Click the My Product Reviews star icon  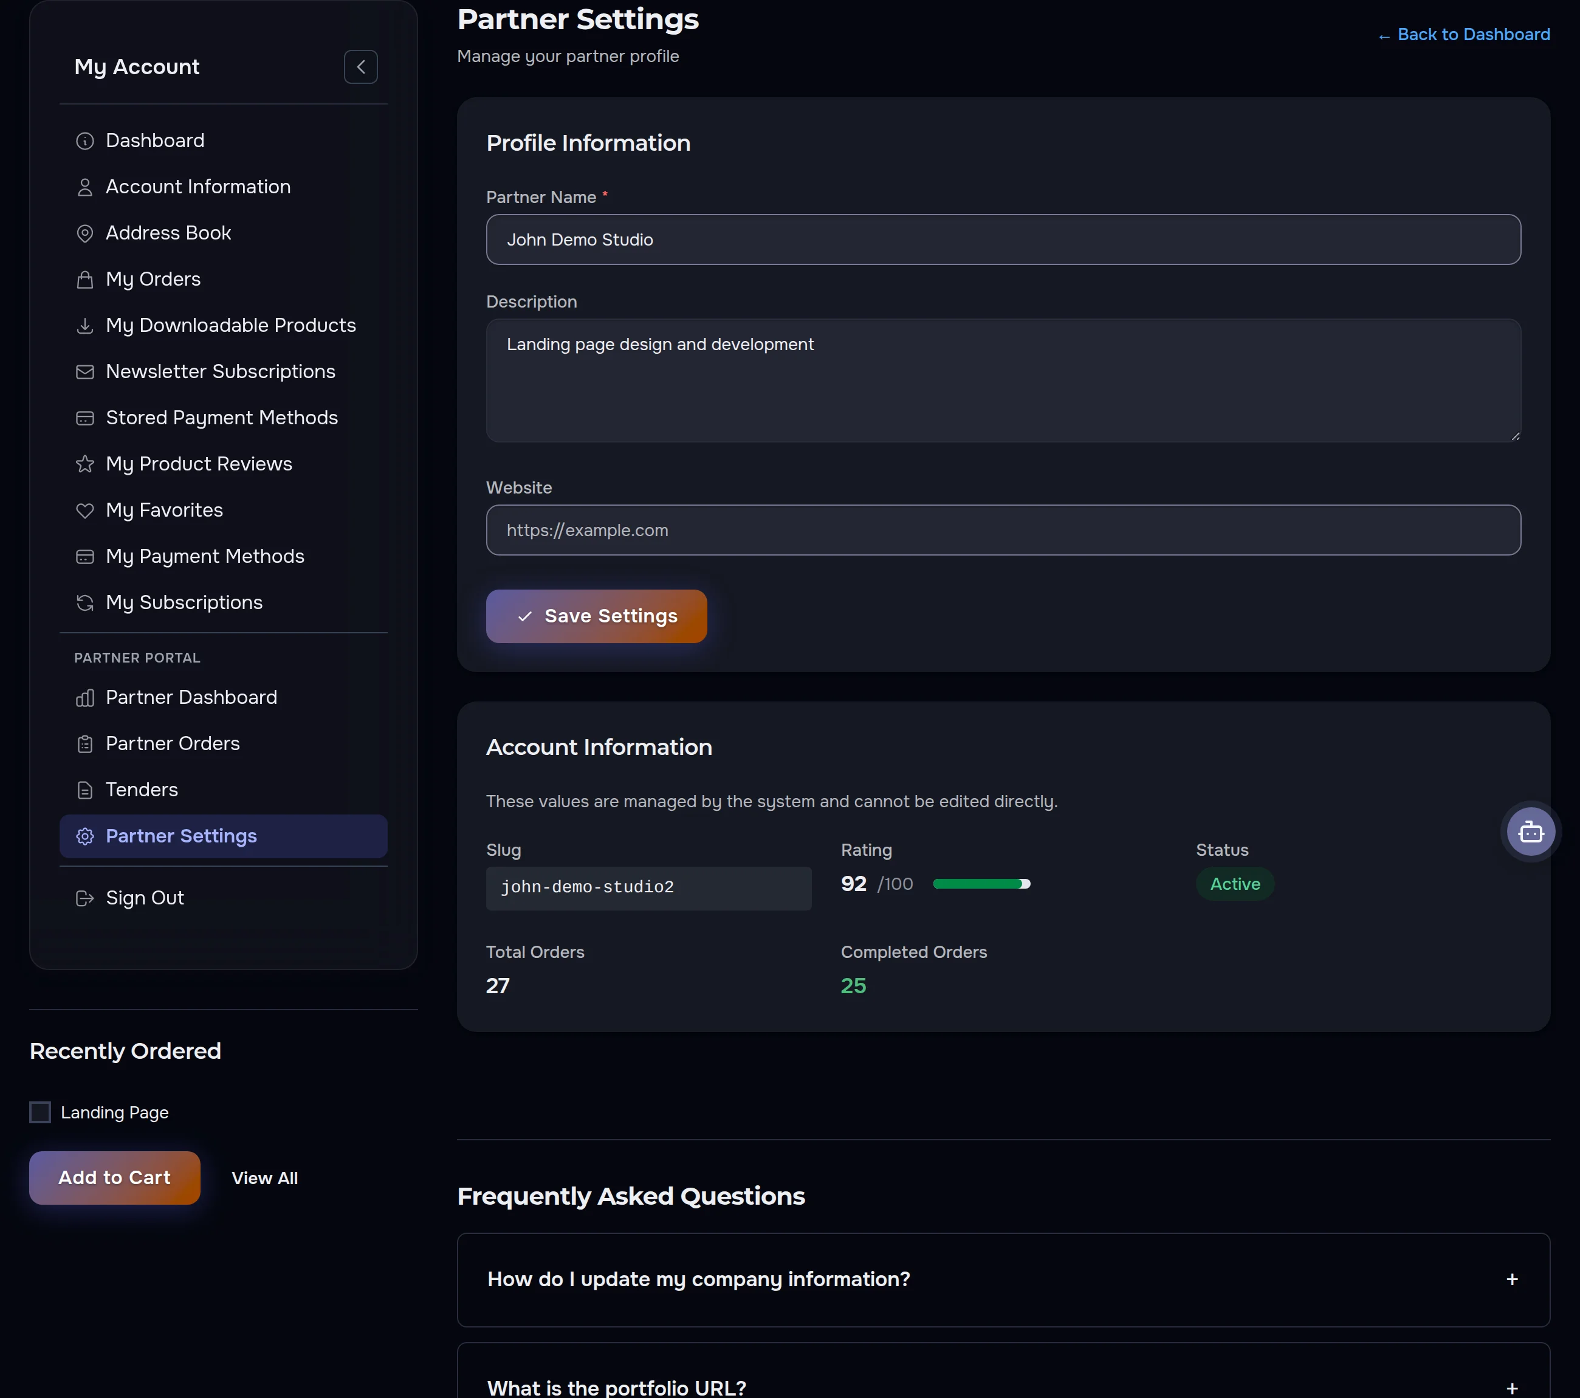tap(85, 464)
